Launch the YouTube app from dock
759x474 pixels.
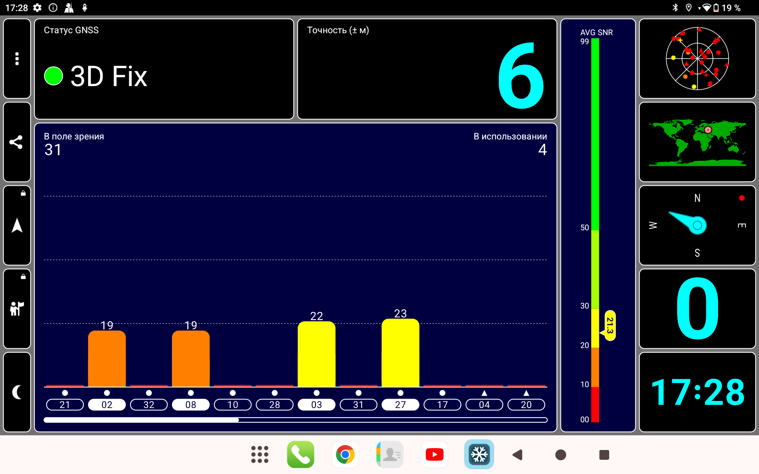(x=434, y=455)
